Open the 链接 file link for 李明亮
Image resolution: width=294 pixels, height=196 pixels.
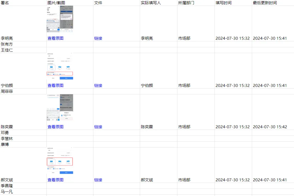tap(98, 38)
